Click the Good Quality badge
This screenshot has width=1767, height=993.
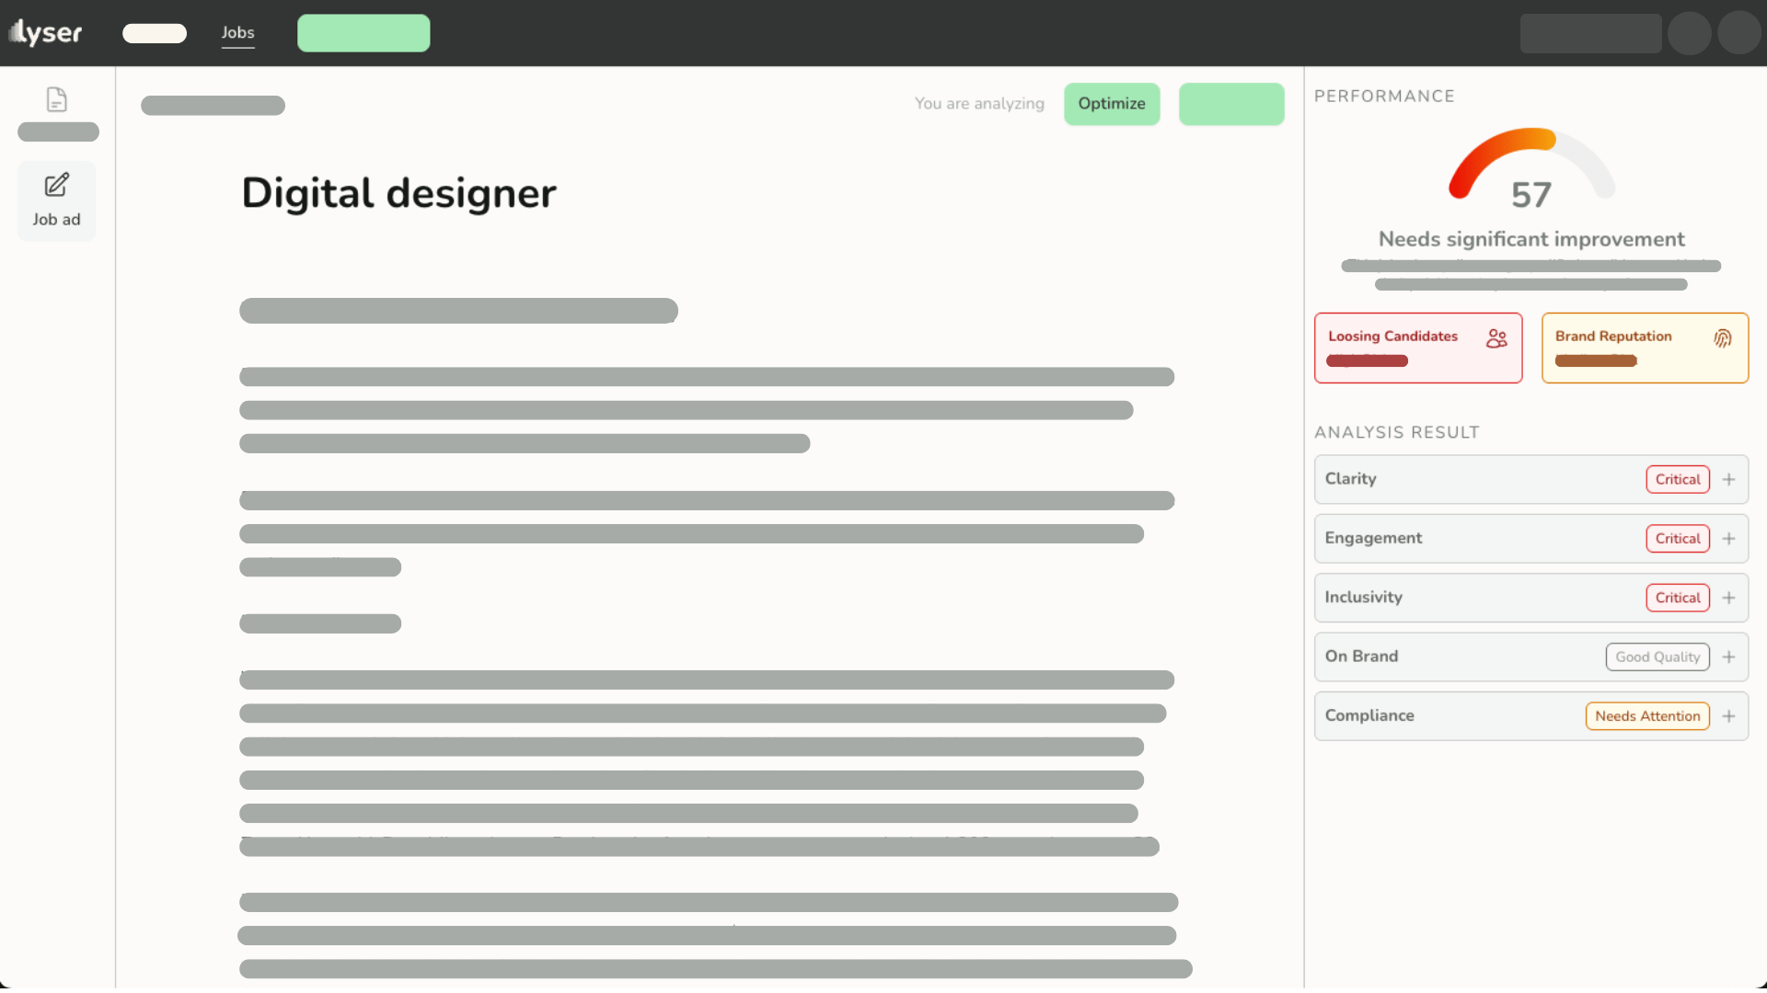click(1657, 656)
